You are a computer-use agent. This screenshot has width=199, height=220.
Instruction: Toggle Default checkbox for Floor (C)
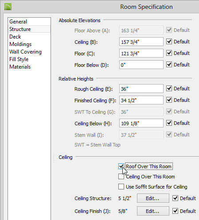(x=169, y=53)
